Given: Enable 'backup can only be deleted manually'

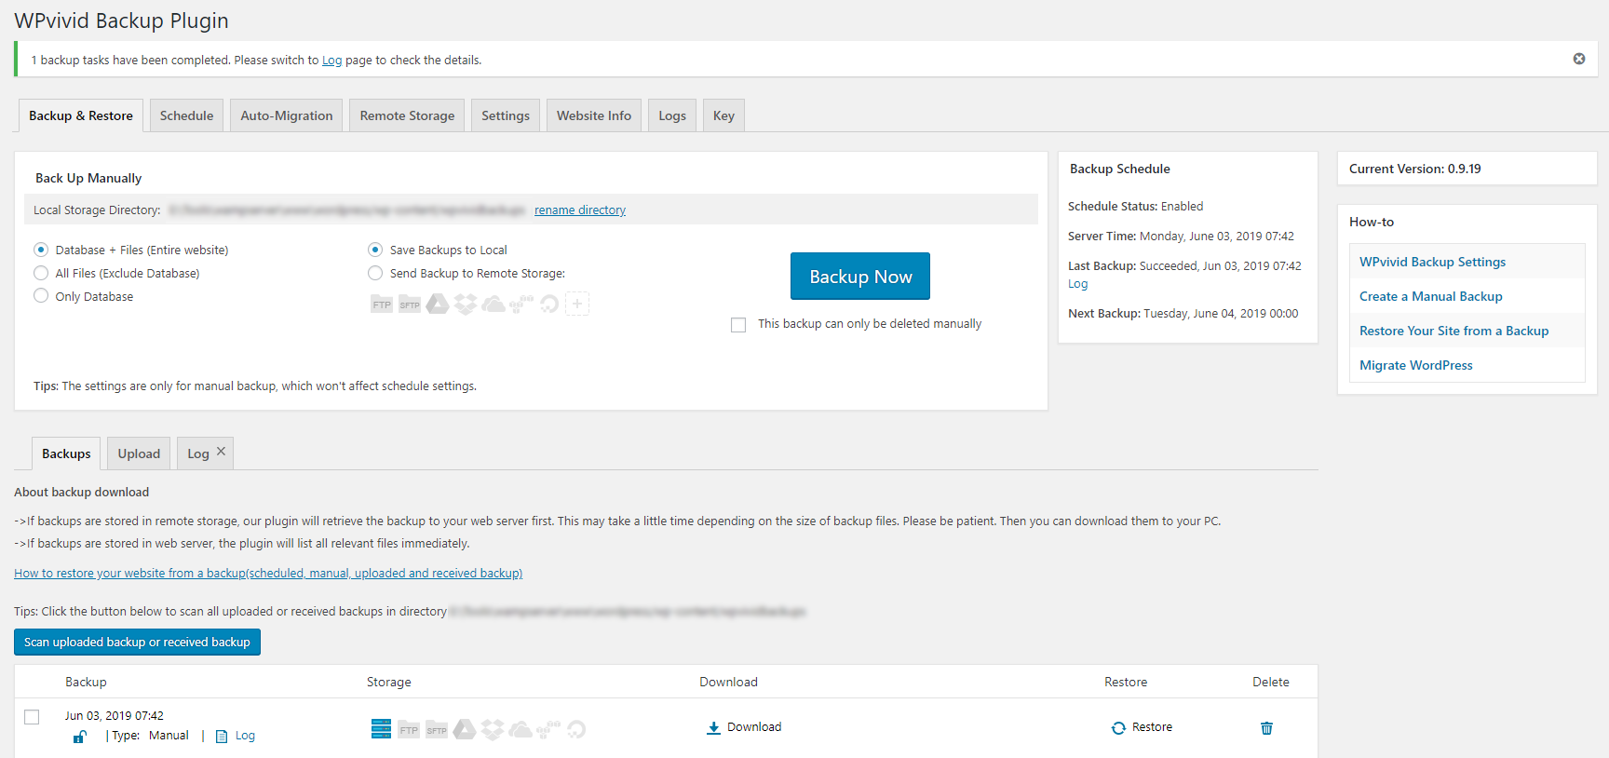Looking at the screenshot, I should click(x=738, y=325).
